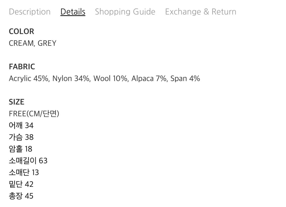Switch to the Shopping Guide tab
This screenshot has height=207, width=286.
coord(125,12)
